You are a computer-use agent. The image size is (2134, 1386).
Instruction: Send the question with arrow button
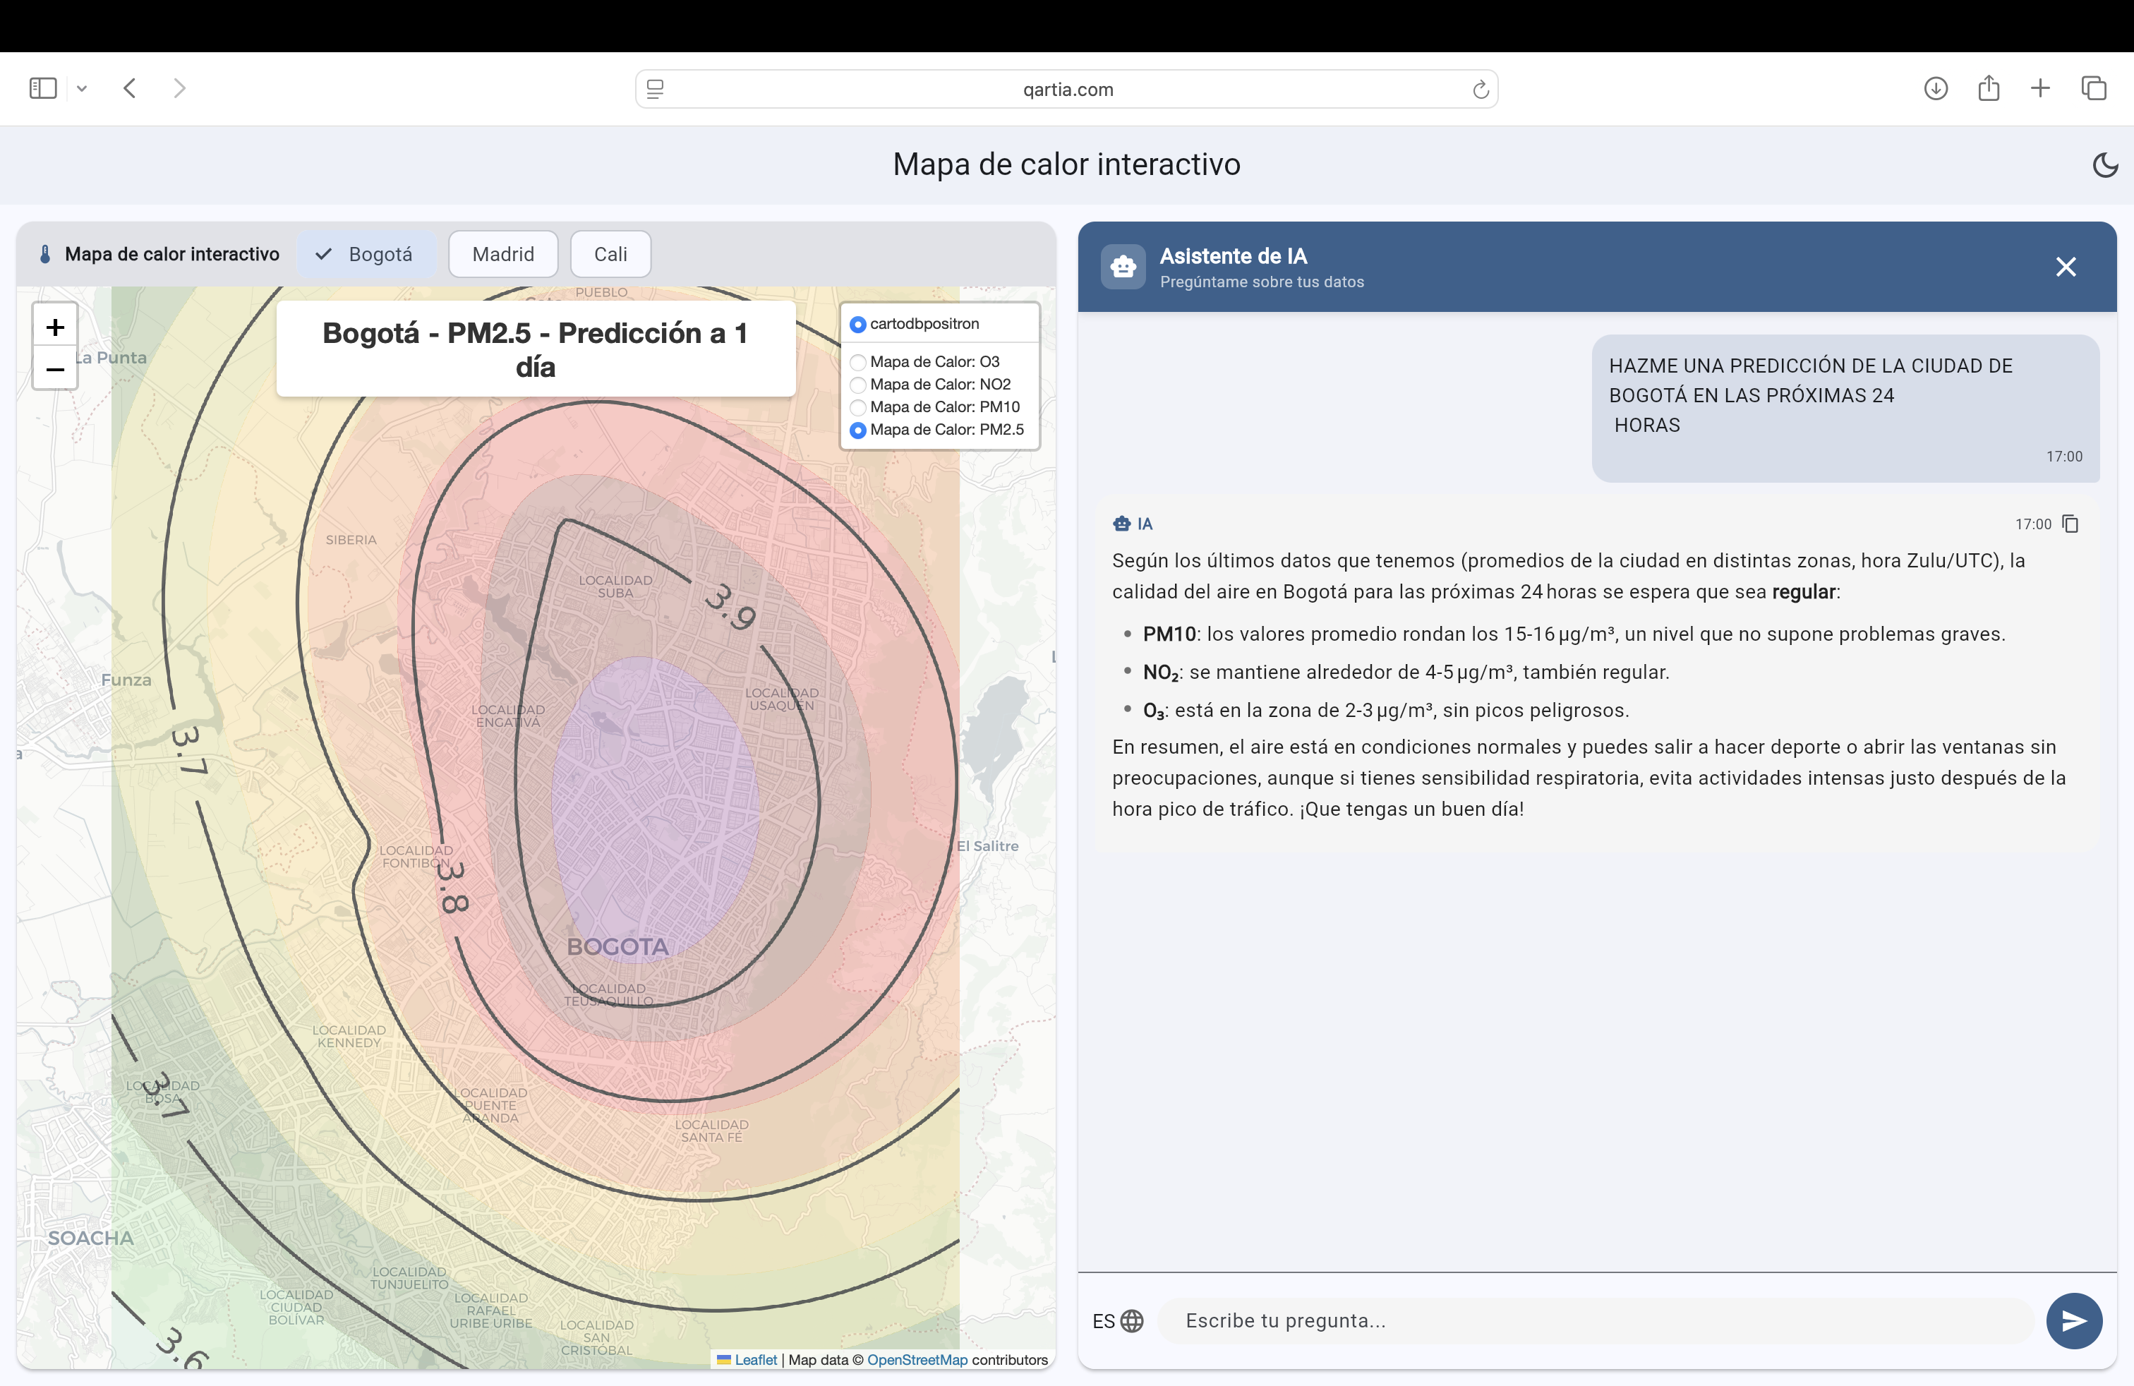(2073, 1320)
